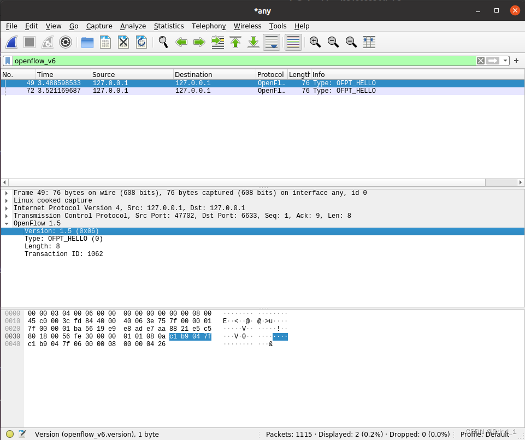
Task: Select packet 49 OFPT_HELLO row
Action: coord(262,83)
